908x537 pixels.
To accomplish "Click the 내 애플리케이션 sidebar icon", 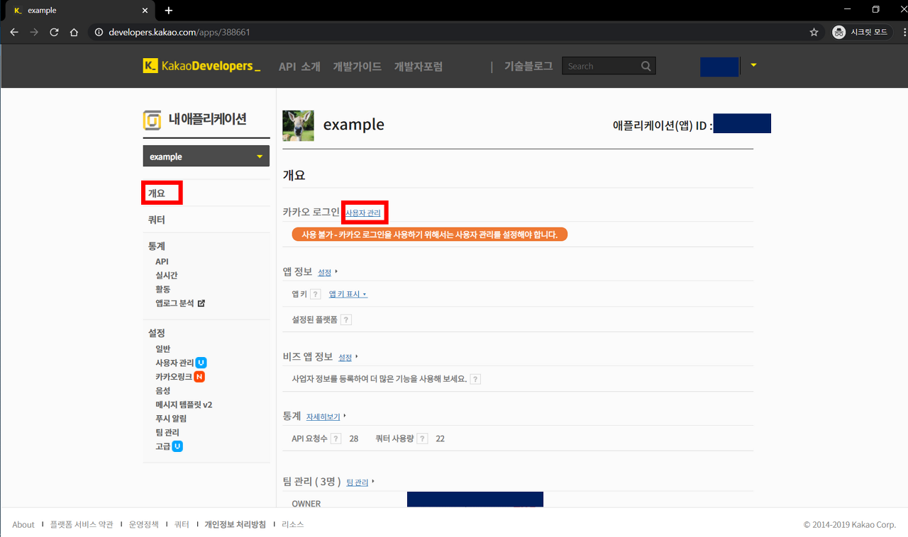I will pyautogui.click(x=152, y=120).
